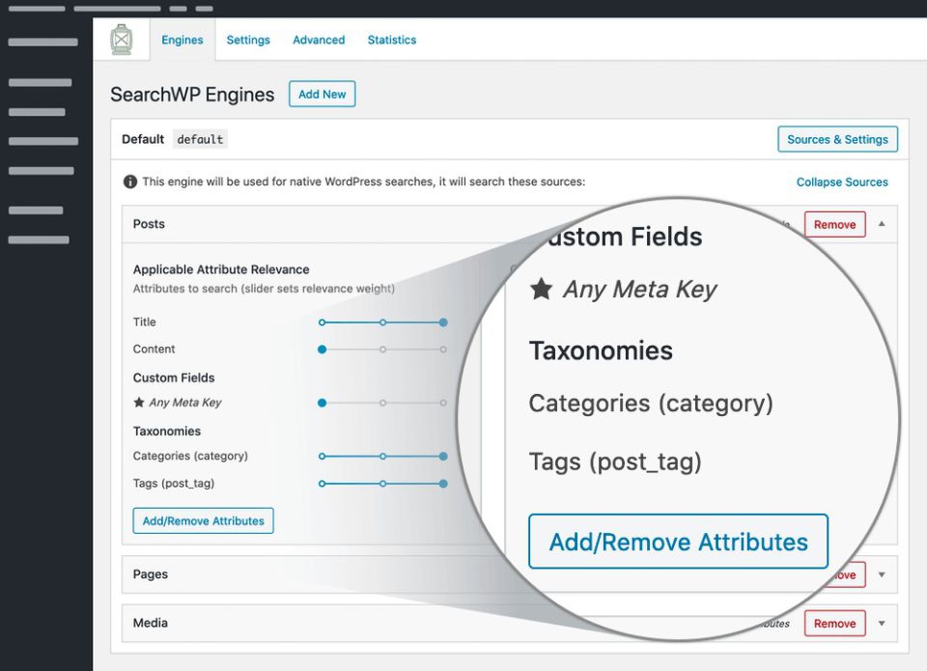Expand the Media source panel arrow
Viewport: 927px width, 671px height.
[x=881, y=624]
